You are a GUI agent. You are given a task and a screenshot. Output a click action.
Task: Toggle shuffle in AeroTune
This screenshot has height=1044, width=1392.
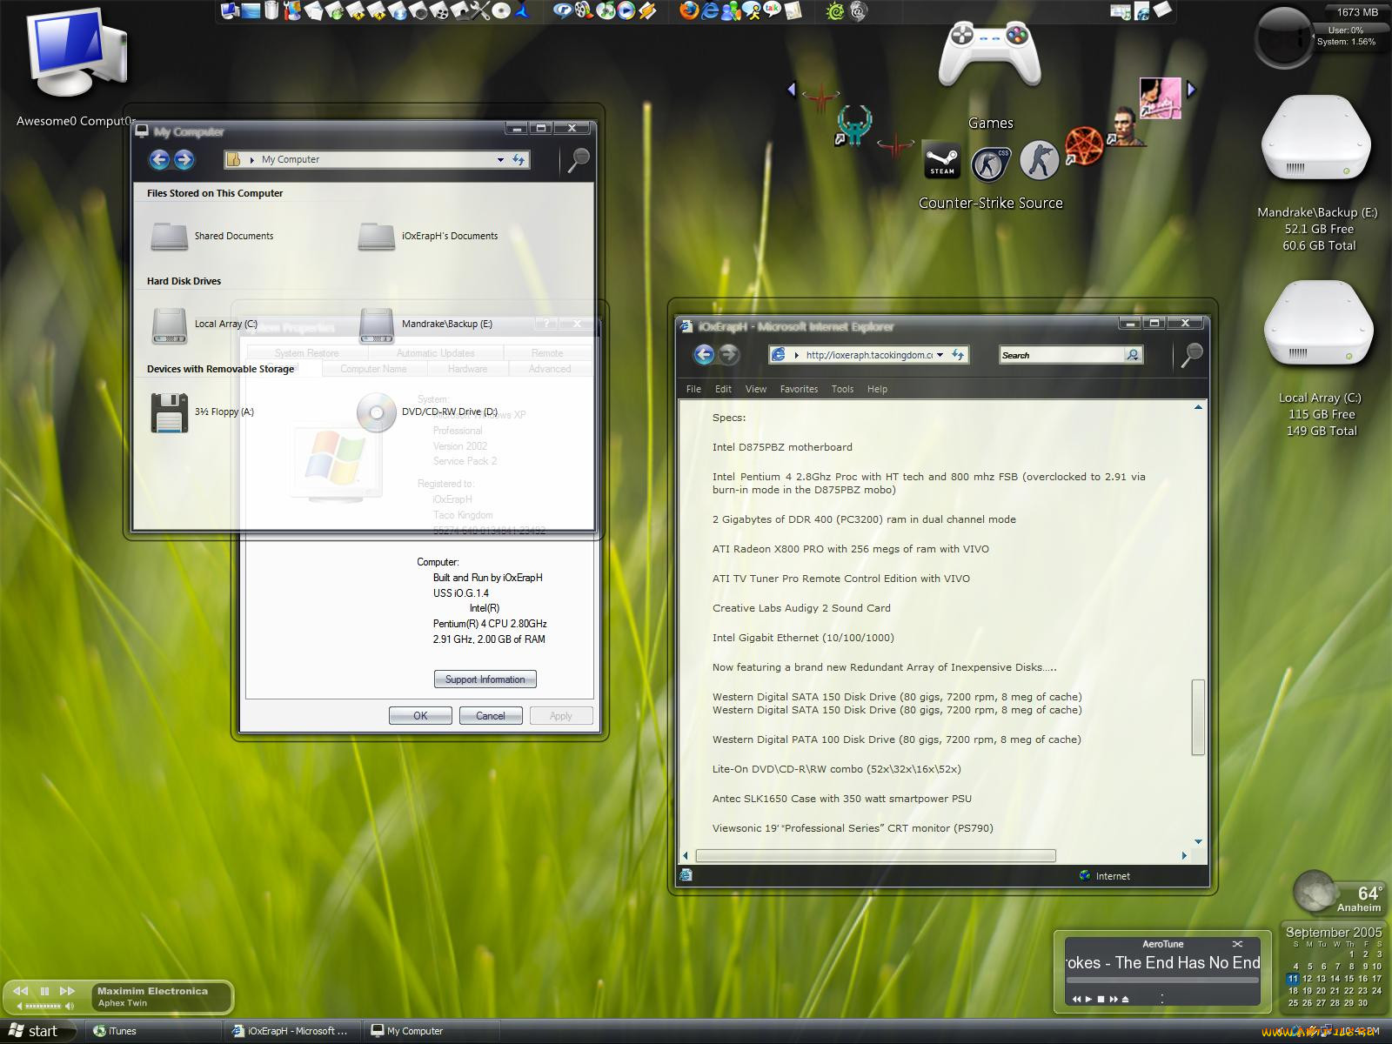1237,944
